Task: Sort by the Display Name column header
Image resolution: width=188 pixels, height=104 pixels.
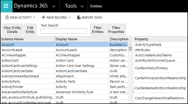Action: tap(82, 39)
